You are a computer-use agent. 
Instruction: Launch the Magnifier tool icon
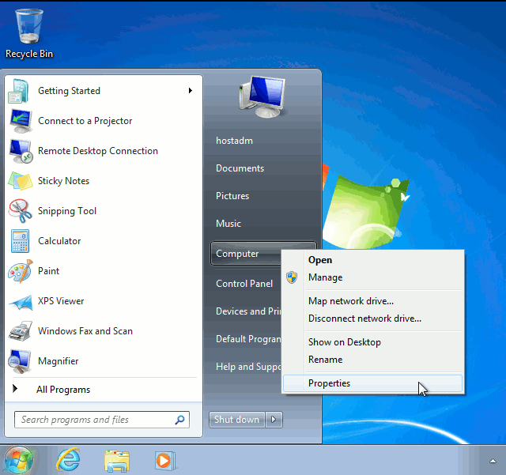coord(20,361)
